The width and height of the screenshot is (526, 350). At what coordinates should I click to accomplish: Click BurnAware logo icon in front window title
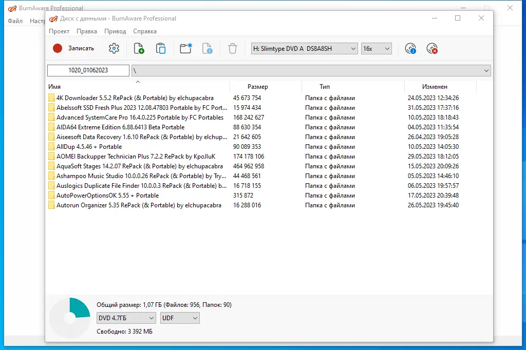tap(53, 19)
